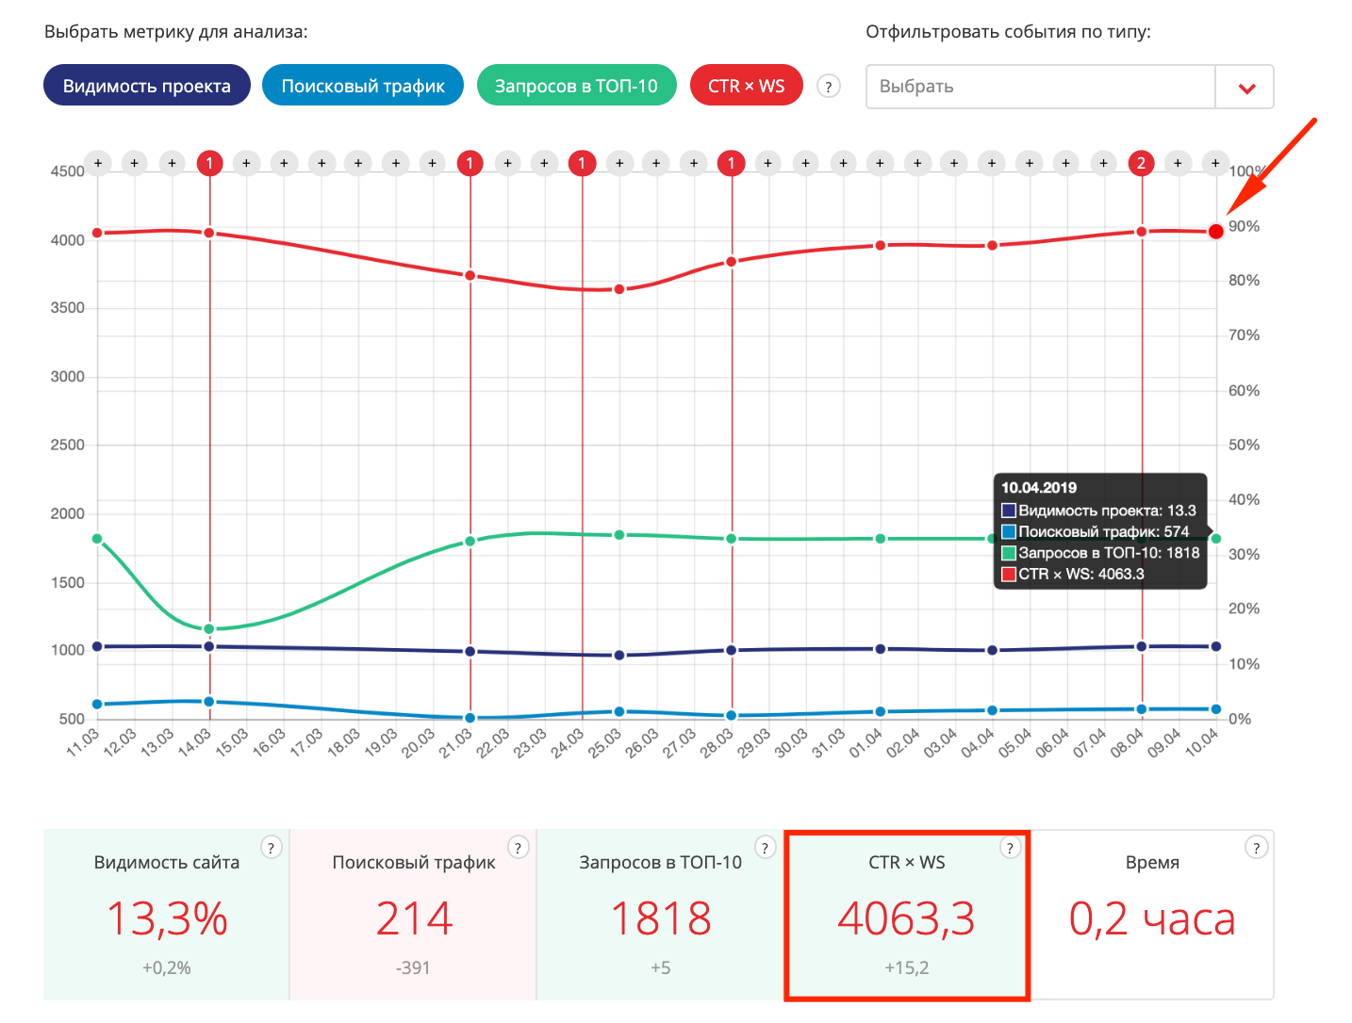Add event with plus icon above 10.04
The image size is (1352, 1023).
tap(1215, 163)
